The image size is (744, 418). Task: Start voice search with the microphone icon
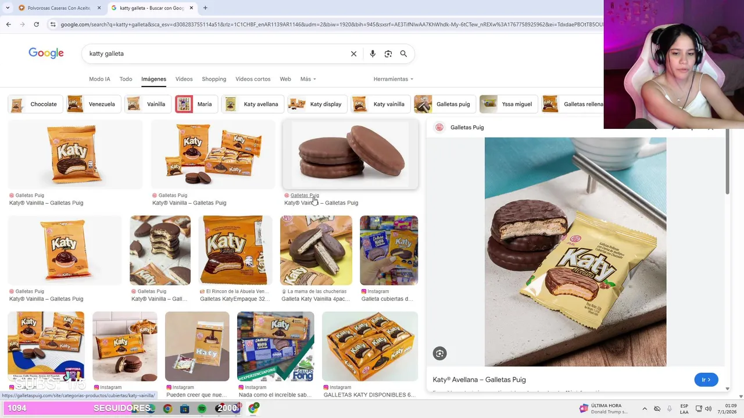pyautogui.click(x=373, y=53)
